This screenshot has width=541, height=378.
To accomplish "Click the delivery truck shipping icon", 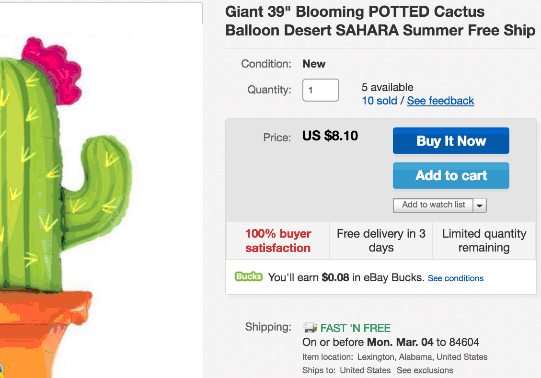I will [x=310, y=328].
